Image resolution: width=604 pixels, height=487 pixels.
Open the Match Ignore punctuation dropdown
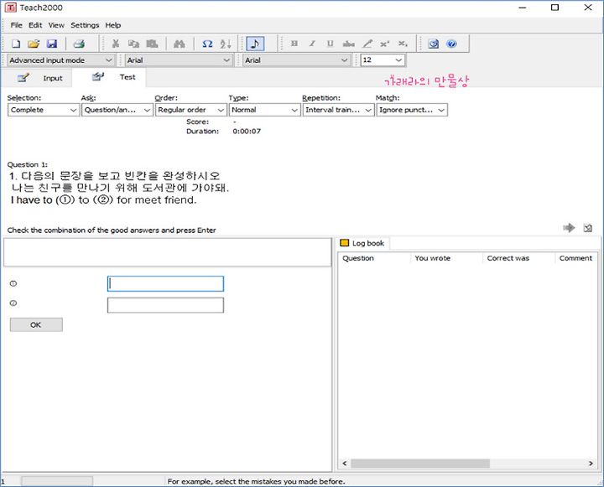click(412, 110)
